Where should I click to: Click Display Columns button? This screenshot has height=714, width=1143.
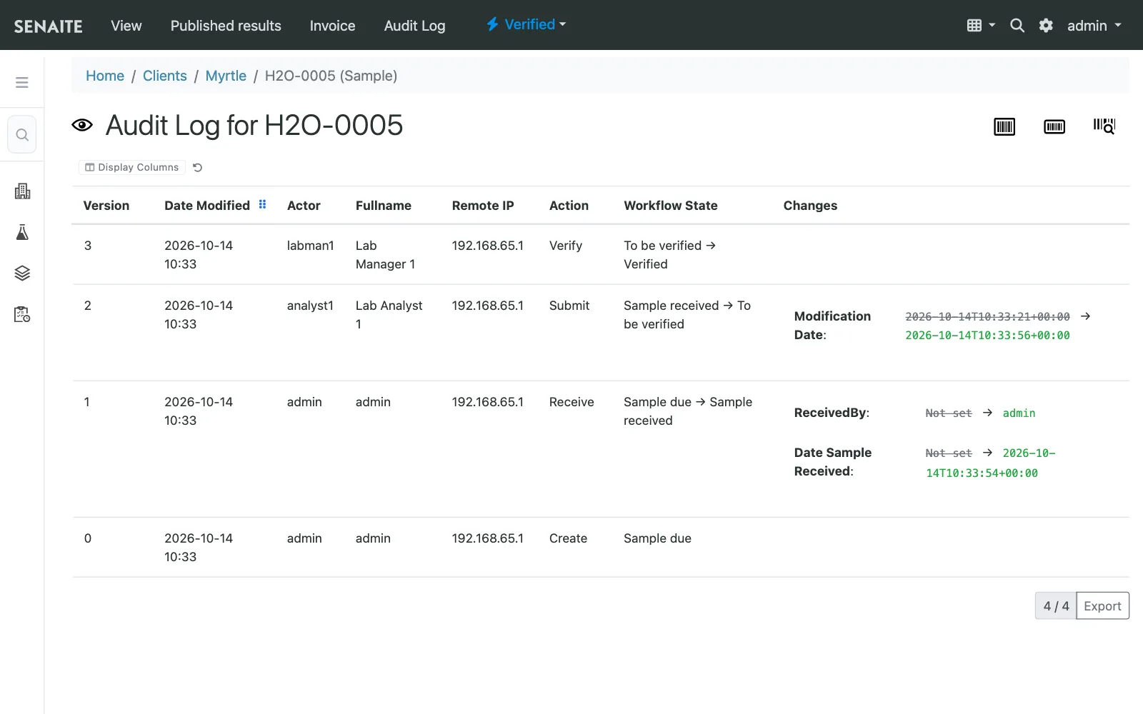[132, 167]
